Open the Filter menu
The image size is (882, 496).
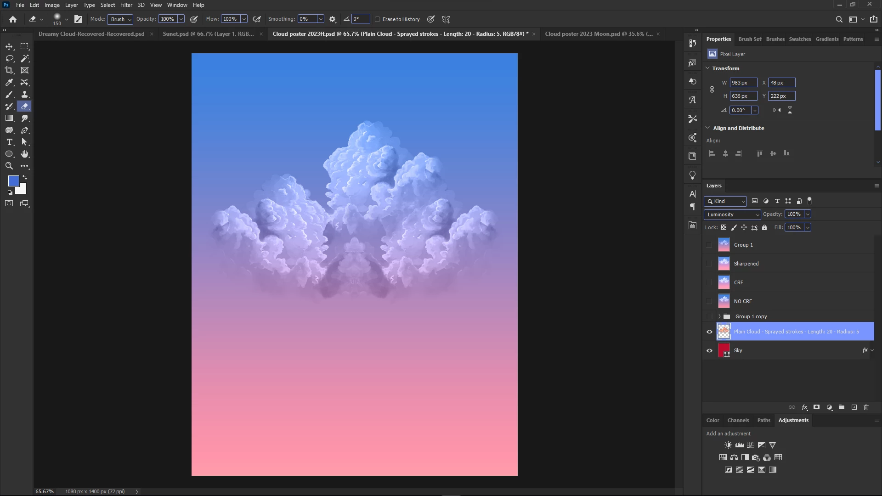[x=126, y=5]
